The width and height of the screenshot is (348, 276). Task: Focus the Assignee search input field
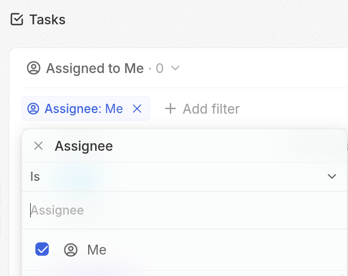click(x=183, y=210)
